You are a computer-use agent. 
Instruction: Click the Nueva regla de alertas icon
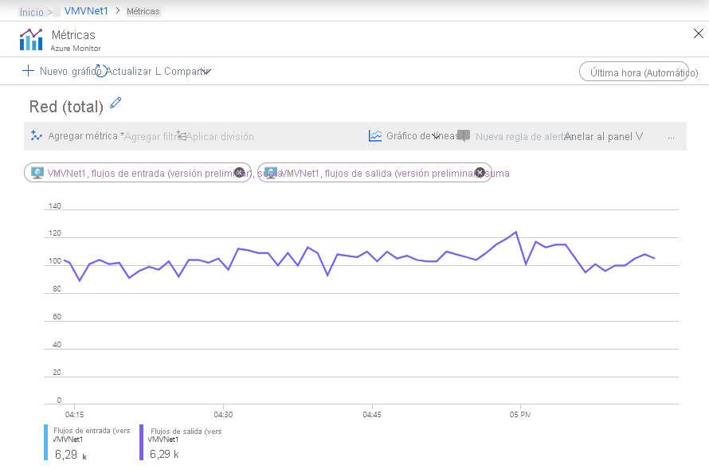point(464,136)
